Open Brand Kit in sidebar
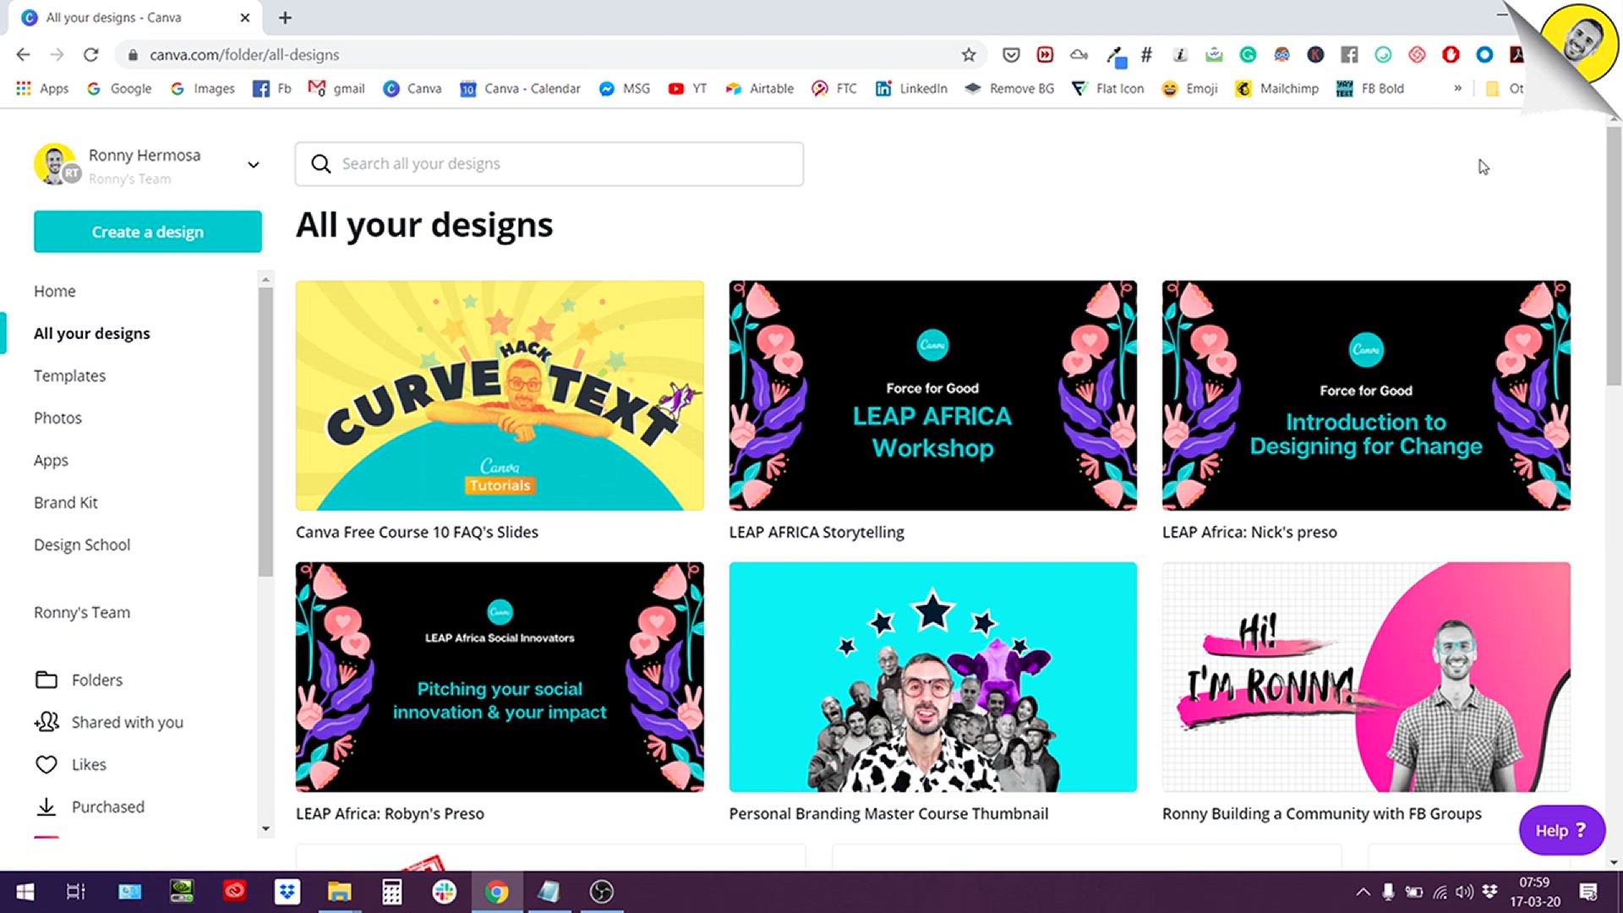This screenshot has height=913, width=1623. pyautogui.click(x=66, y=503)
